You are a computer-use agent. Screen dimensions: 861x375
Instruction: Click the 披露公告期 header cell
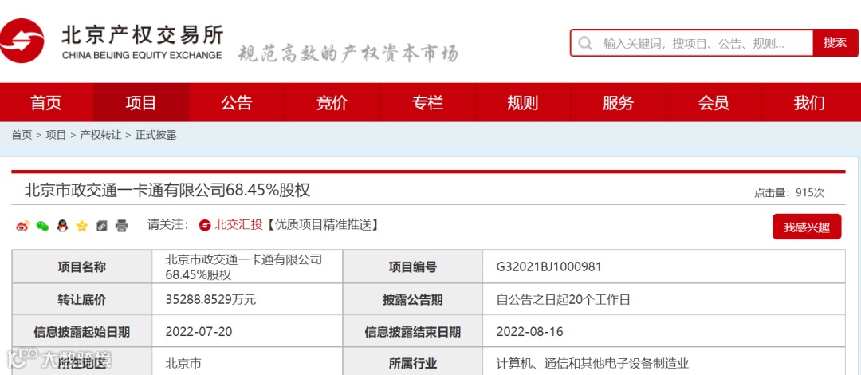pos(413,300)
